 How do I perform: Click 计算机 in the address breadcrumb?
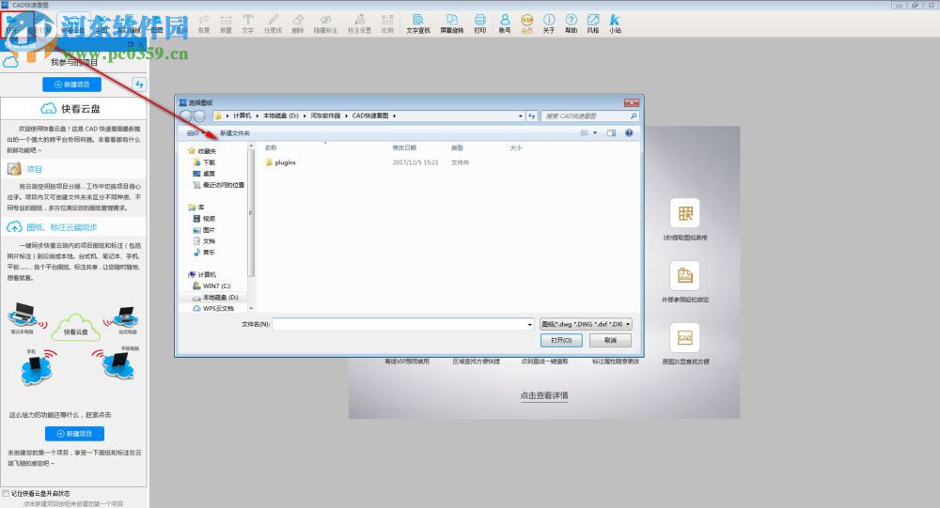pyautogui.click(x=242, y=115)
